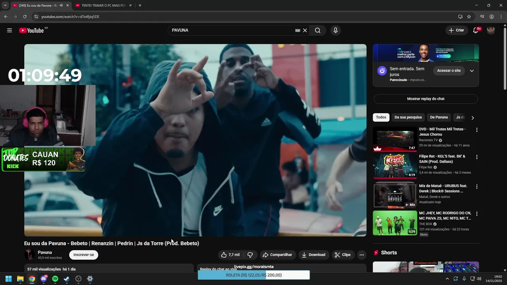This screenshot has width=507, height=285.
Task: Open the account avatar menu
Action: click(x=491, y=30)
